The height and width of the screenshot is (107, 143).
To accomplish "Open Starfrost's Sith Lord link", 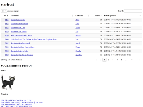I will (x=18, y=27).
